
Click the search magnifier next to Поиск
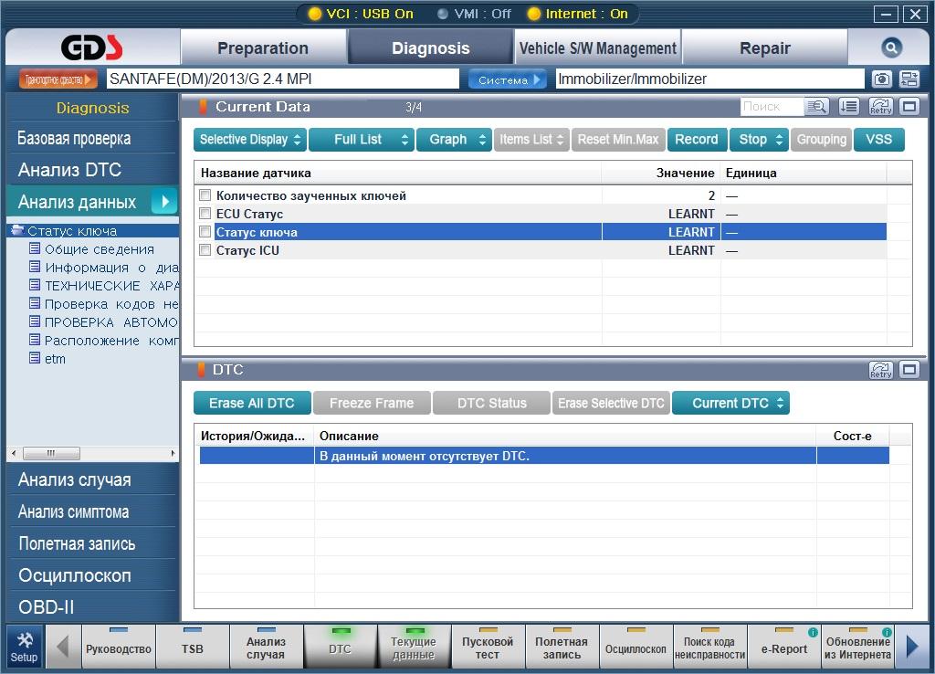tap(816, 107)
